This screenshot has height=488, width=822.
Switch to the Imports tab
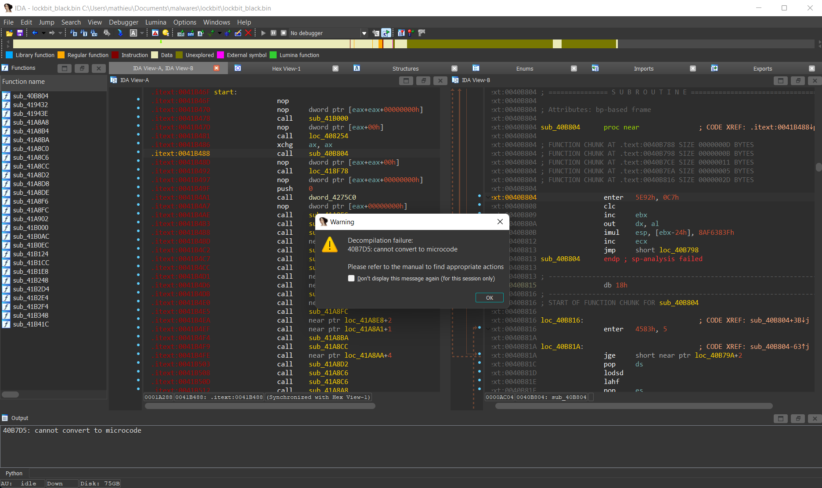[643, 68]
